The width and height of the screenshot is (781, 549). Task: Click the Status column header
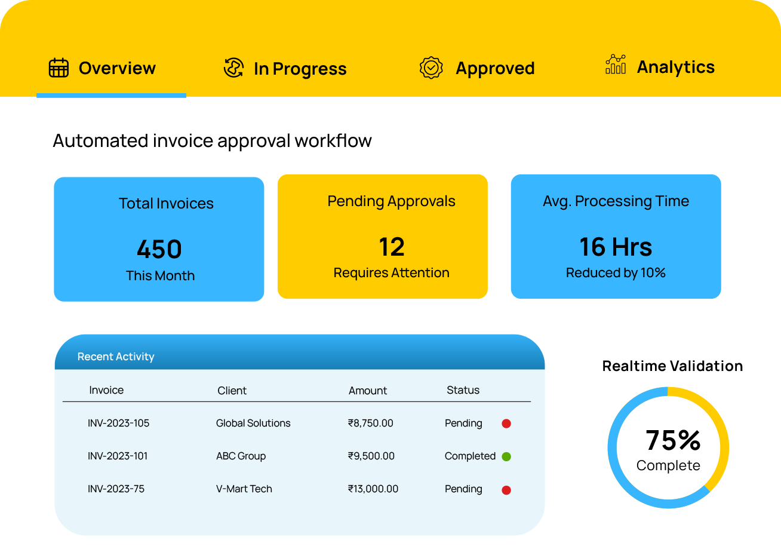(462, 390)
